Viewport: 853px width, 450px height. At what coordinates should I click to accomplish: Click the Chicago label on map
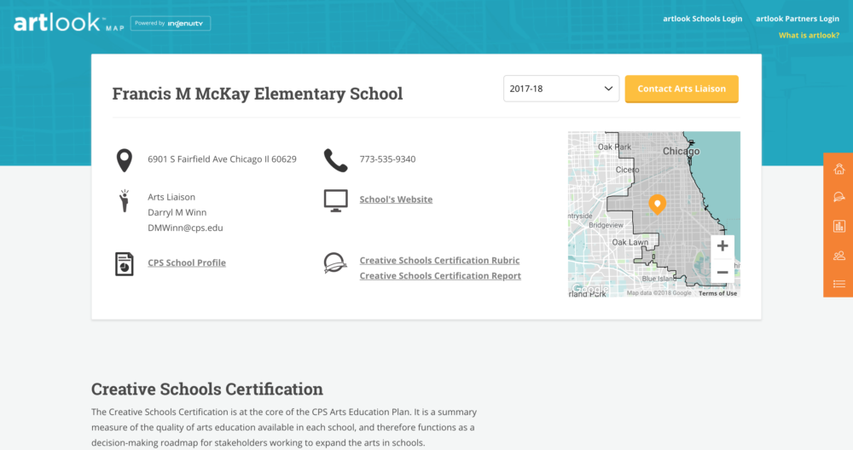point(681,151)
